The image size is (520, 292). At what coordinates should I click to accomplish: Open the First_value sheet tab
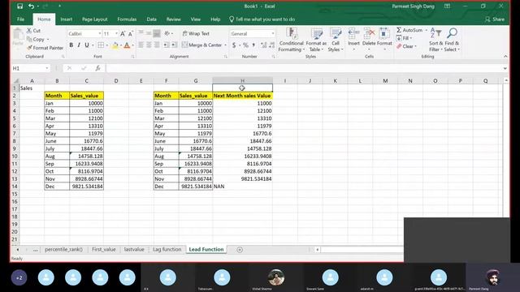103,249
